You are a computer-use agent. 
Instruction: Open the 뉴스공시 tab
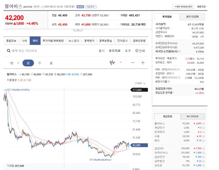click(74, 41)
